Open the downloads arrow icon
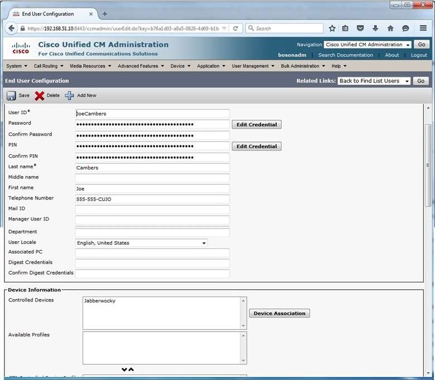 (375, 28)
